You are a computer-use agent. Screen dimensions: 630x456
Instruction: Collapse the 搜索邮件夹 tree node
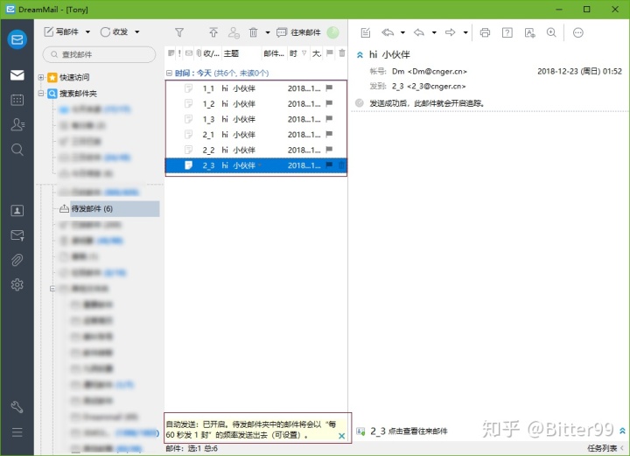pyautogui.click(x=41, y=94)
